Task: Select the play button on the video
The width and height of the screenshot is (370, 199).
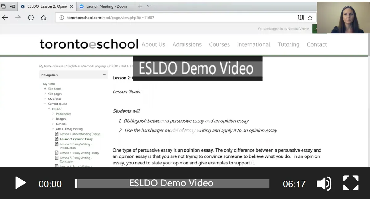Action: tap(20, 183)
